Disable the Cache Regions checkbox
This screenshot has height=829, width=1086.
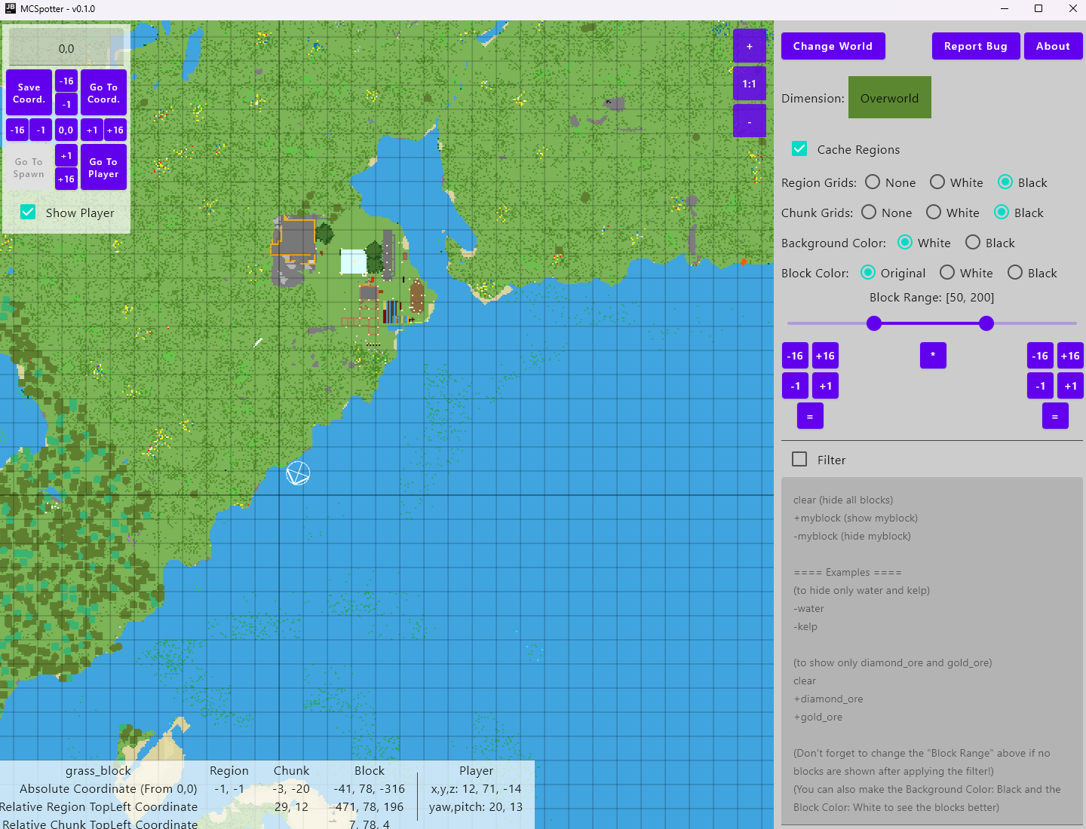pos(799,149)
